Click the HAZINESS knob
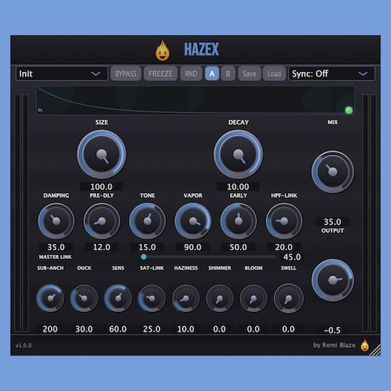Viewport: 391px width, 391px height. tap(185, 298)
